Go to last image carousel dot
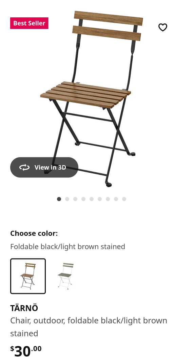173x362 pixels. [x=124, y=199]
